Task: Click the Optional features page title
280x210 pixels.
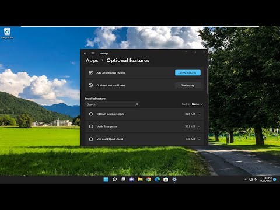Action: [x=128, y=61]
